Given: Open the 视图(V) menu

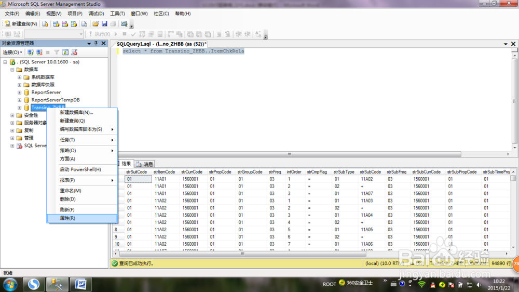Looking at the screenshot, I should point(53,14).
